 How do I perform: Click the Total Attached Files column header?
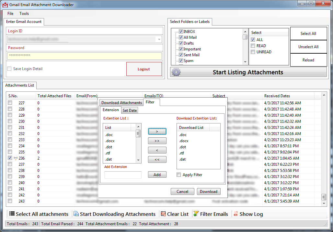(55, 96)
